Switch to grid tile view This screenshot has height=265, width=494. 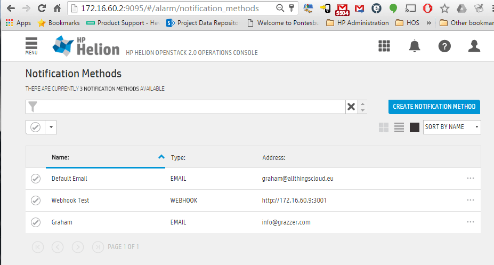coord(384,127)
